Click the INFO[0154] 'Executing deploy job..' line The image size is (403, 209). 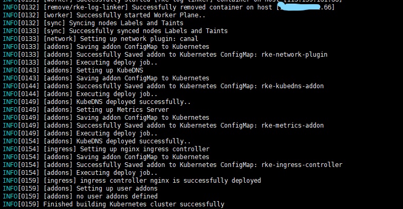[x=80, y=173]
